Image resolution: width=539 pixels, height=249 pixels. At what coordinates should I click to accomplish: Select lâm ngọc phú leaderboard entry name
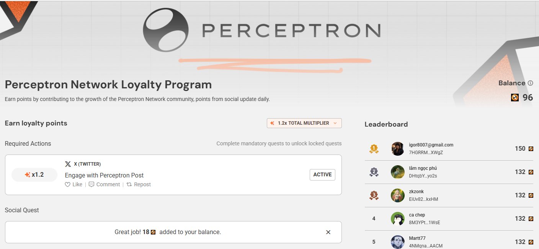coord(423,168)
